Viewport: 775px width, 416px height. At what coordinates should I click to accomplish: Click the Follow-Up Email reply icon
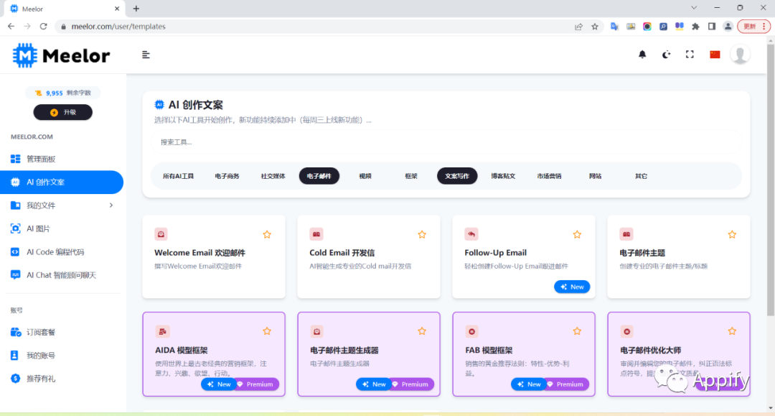471,234
